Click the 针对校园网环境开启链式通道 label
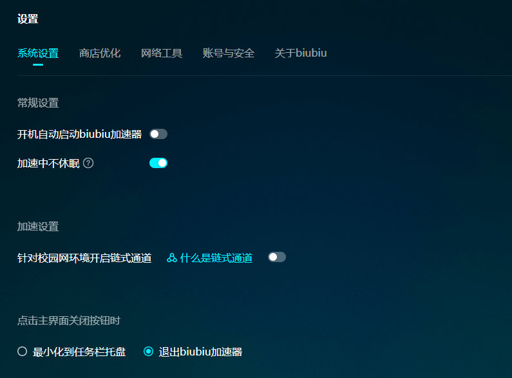Screen dimensions: 512x378 point(84,258)
